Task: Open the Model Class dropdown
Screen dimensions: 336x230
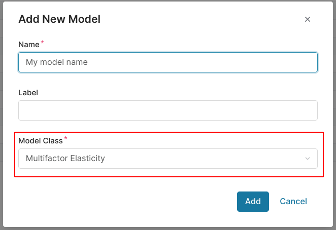Action: (x=167, y=159)
